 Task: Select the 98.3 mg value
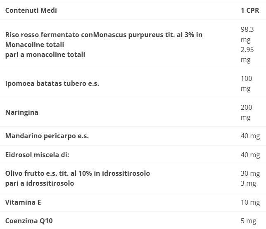pos(247,35)
